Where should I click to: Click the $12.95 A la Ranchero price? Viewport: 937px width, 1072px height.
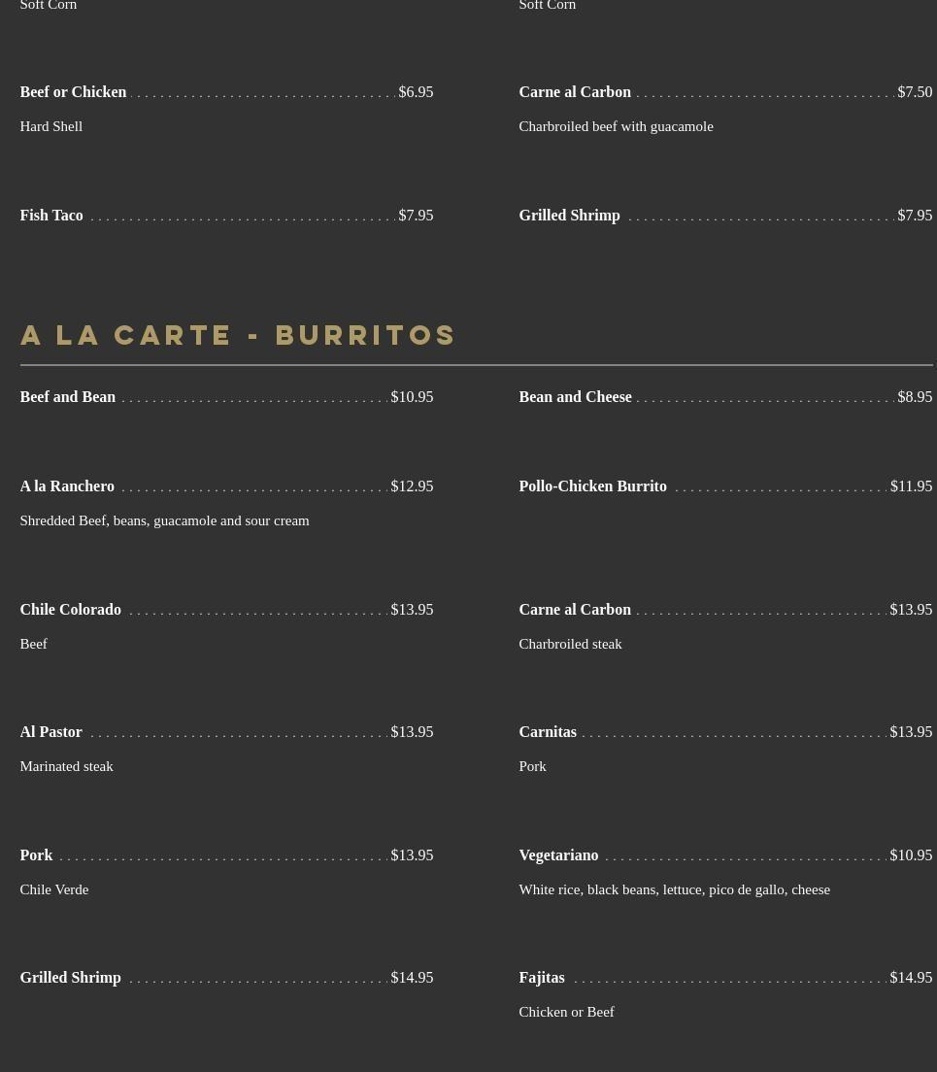coord(412,486)
